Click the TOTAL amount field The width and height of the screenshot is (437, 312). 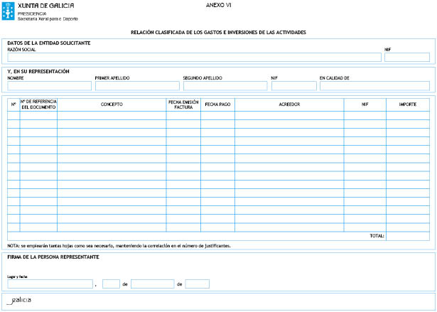point(407,236)
